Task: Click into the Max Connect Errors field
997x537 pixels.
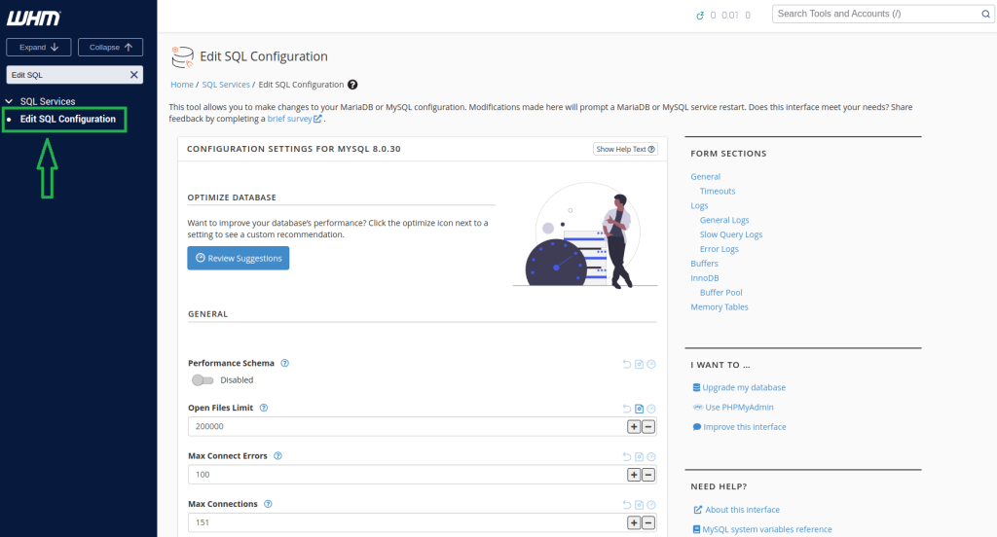Action: [406, 475]
